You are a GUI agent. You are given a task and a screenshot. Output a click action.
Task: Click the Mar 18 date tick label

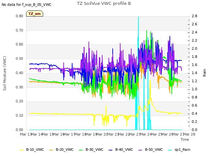80,134
